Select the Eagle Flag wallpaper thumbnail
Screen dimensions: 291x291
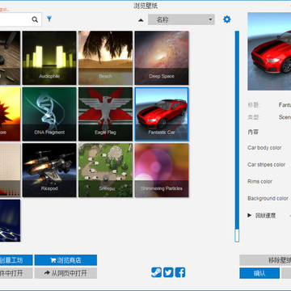point(105,114)
